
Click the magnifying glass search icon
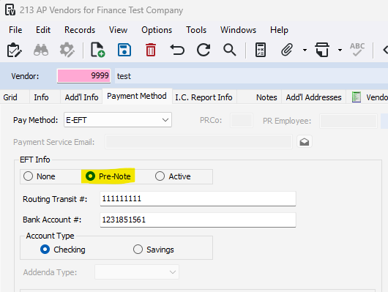pyautogui.click(x=230, y=50)
